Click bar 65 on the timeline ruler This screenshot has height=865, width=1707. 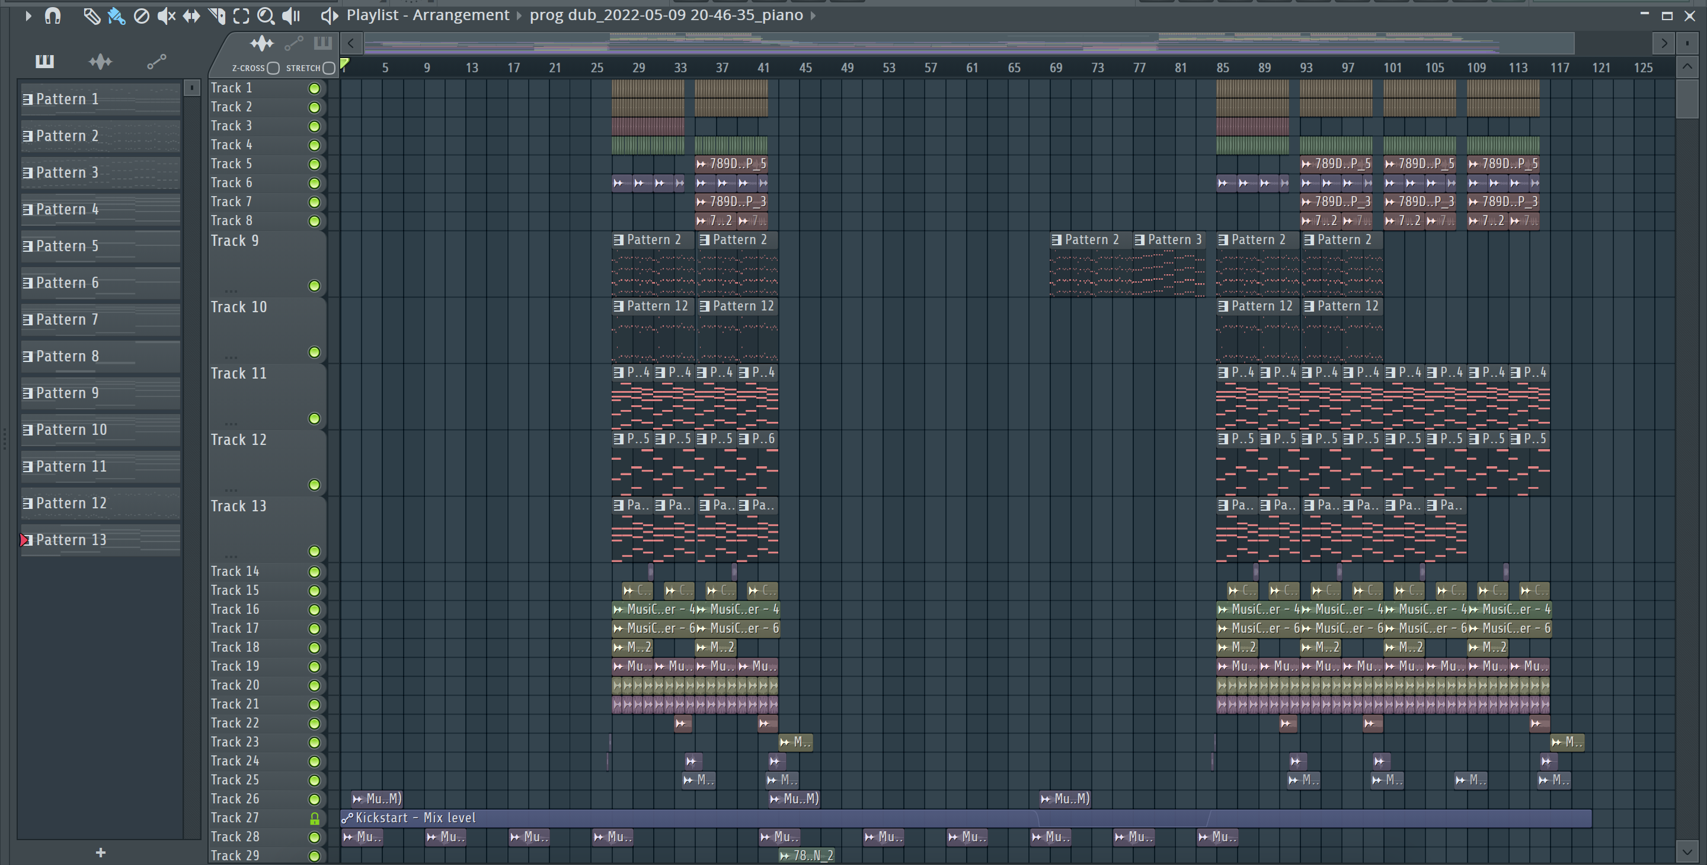coord(1014,68)
